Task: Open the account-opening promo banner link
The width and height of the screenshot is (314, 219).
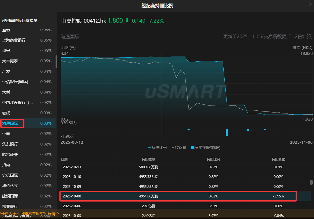Action: coord(30,214)
